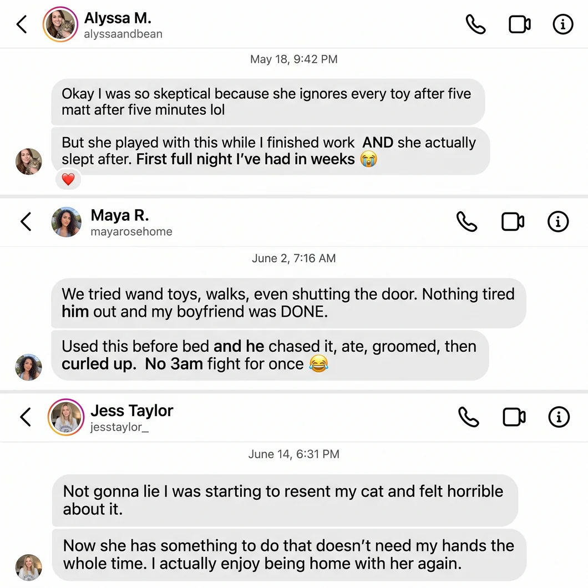Open info icon in Jess Taylor chat
This screenshot has height=588, width=588.
pyautogui.click(x=559, y=417)
